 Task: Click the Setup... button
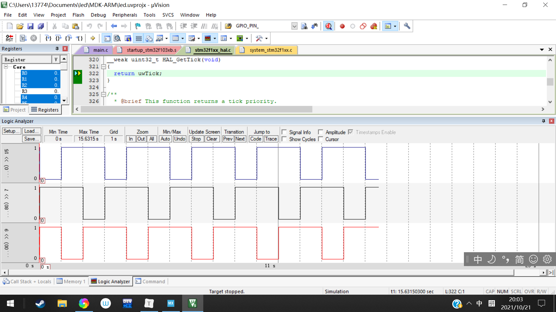coord(11,131)
